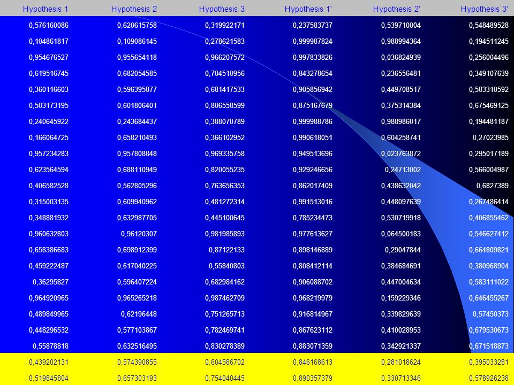The height and width of the screenshot is (385, 514).
Task: Click the cell reading 0,104861817
Action: click(x=49, y=41)
